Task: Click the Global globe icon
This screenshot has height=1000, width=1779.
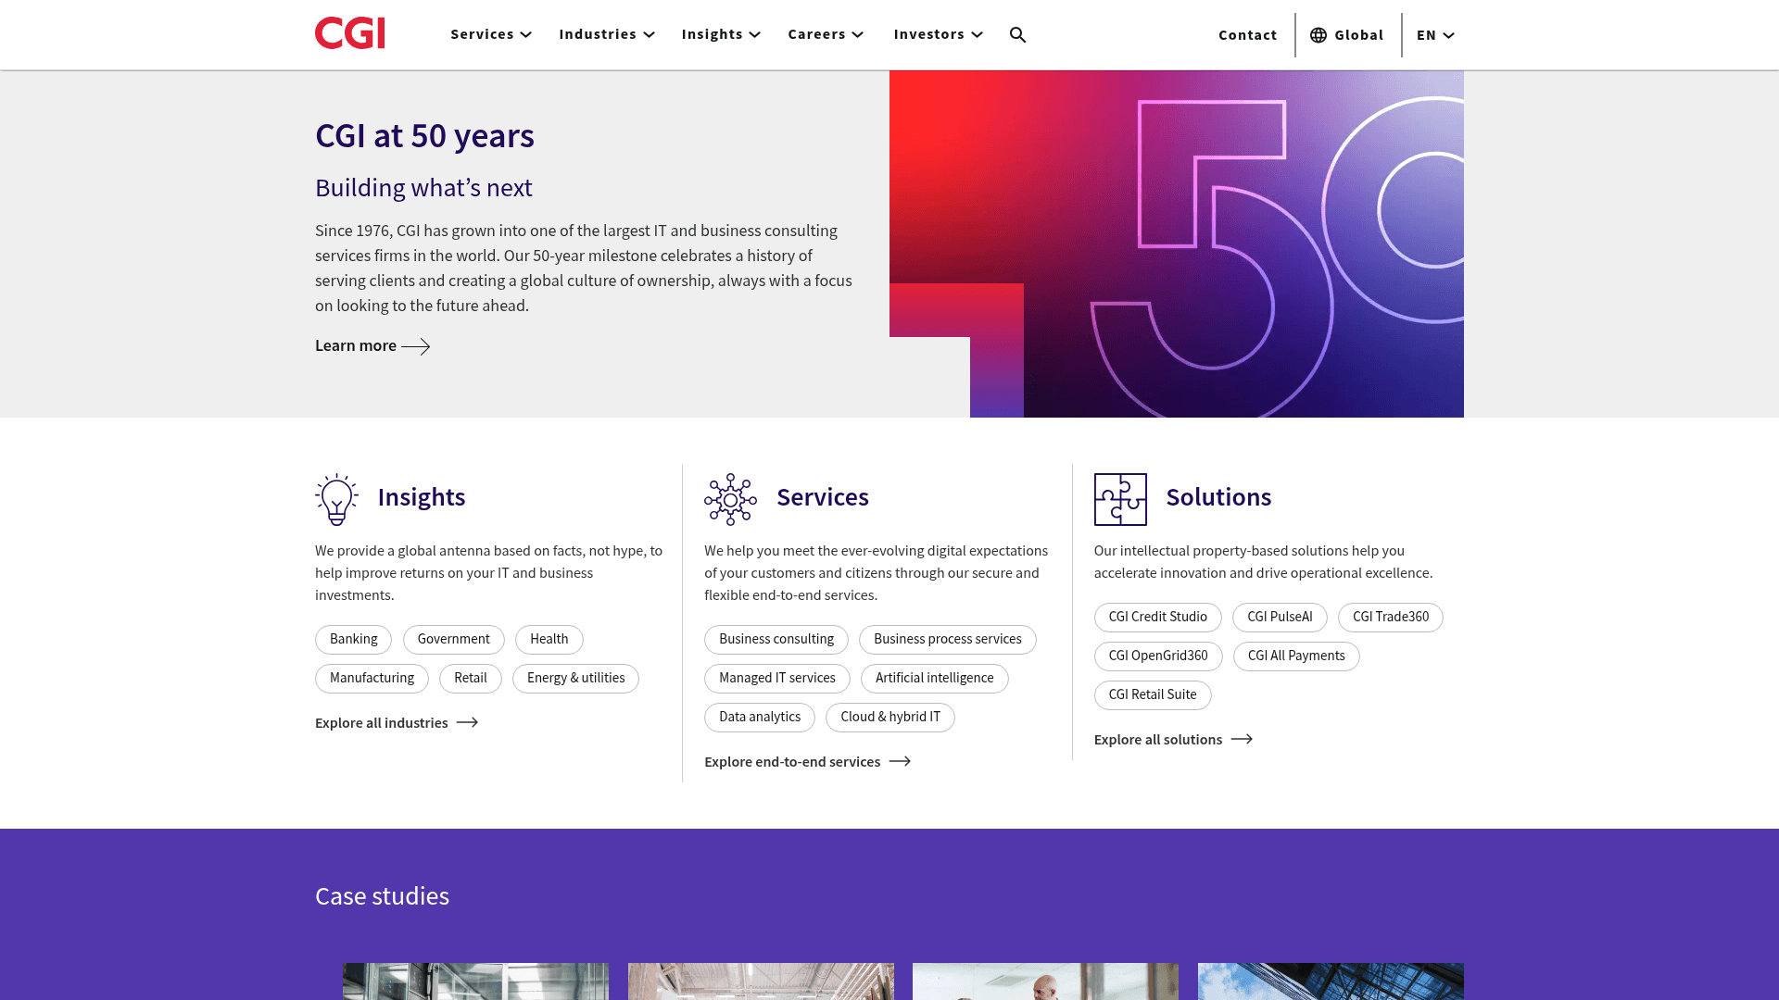Action: pyautogui.click(x=1317, y=35)
